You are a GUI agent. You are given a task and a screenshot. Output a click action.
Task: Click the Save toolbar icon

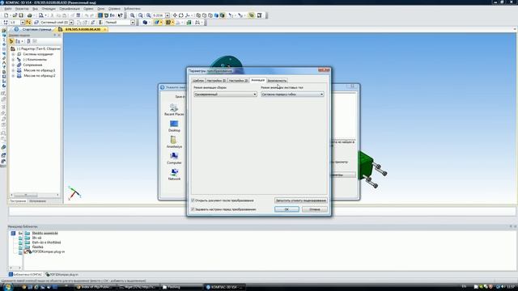(21, 15)
